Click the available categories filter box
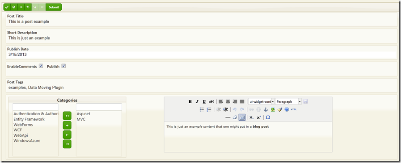Viewport: 401px width, 163px height. 36,107
